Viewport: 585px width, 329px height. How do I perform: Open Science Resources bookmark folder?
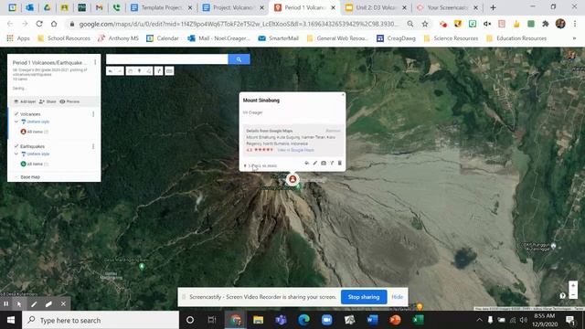click(451, 38)
